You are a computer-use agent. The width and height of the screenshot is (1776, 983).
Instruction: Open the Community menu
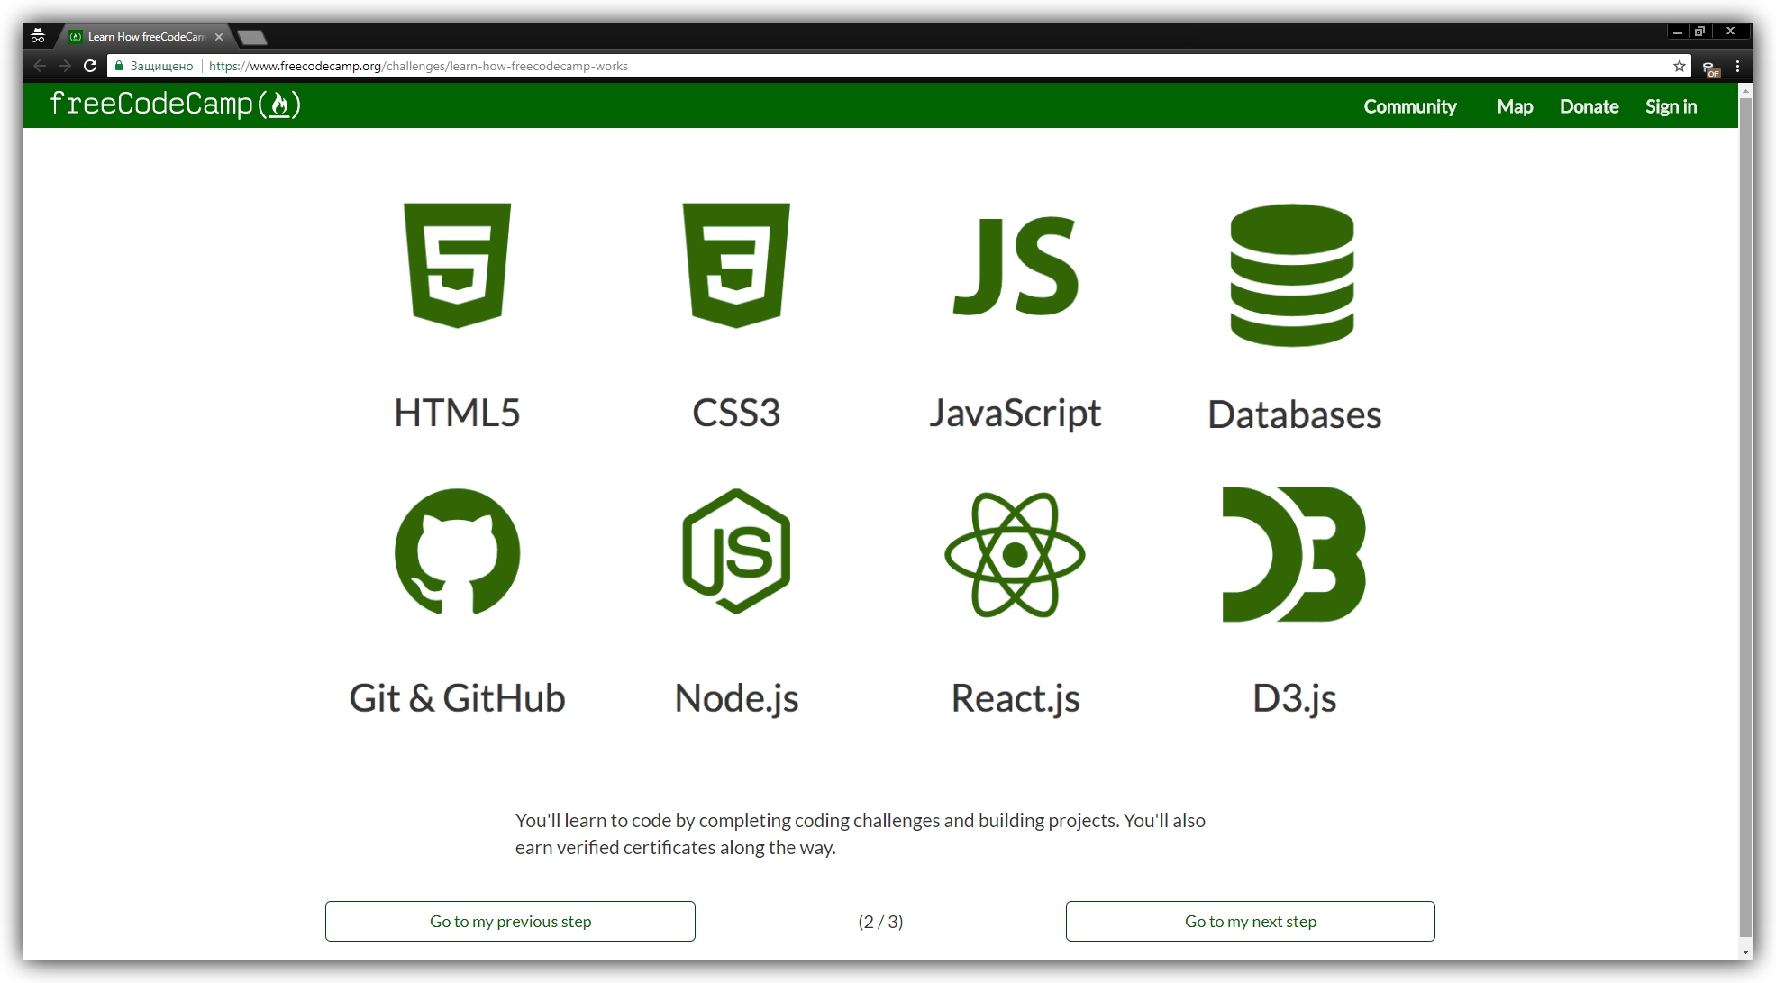pyautogui.click(x=1410, y=106)
